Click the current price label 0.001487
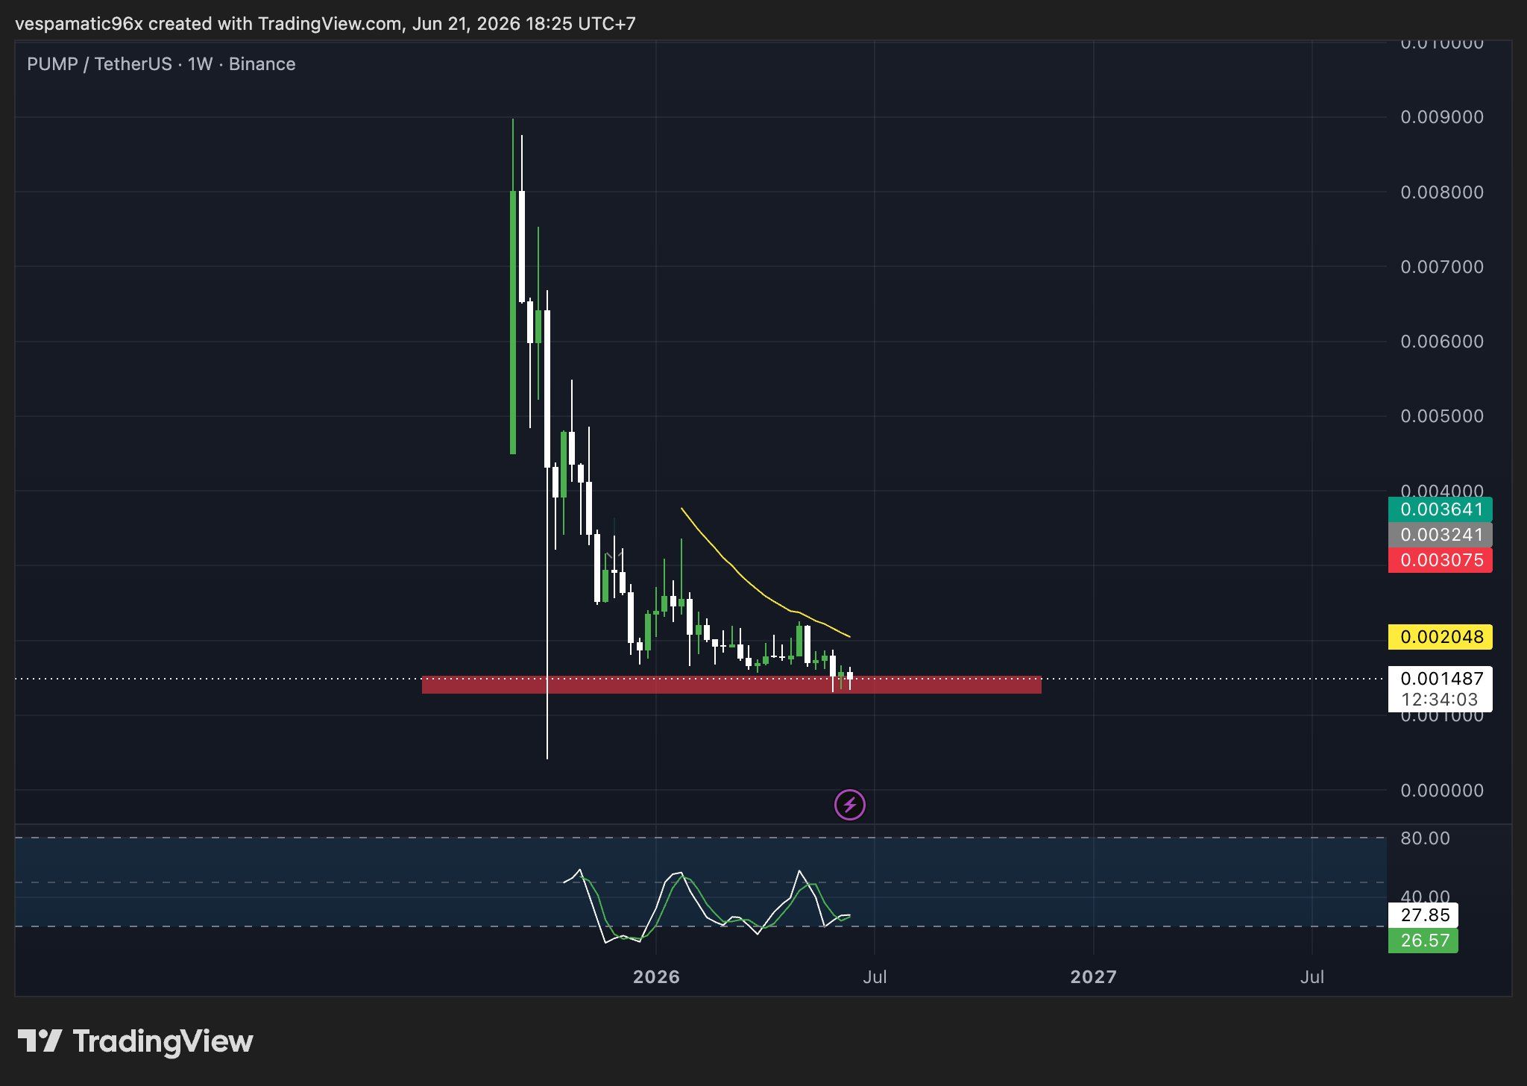 click(1440, 678)
